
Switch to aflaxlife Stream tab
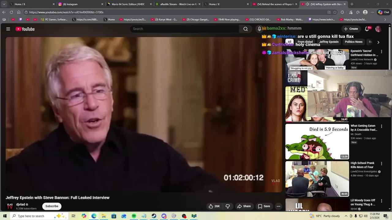tap(178, 4)
